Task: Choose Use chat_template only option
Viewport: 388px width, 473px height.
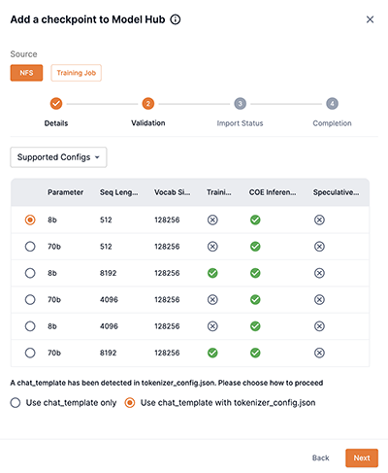Action: click(16, 403)
